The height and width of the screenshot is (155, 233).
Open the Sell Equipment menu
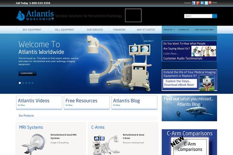tap(64, 30)
